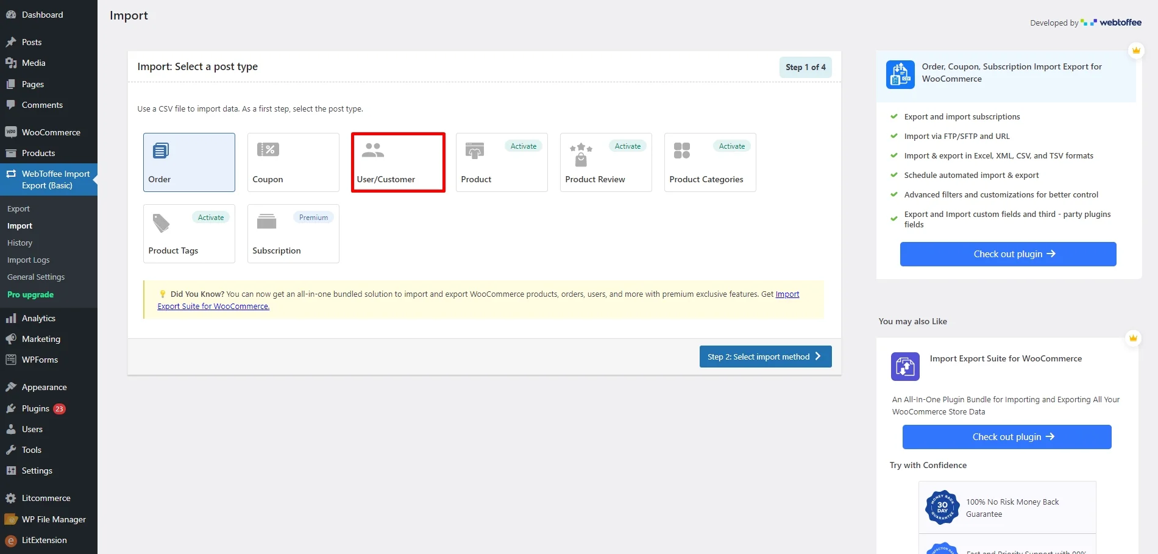Click the WebToffee Import Export arrows icon
The image size is (1158, 554).
click(x=11, y=174)
